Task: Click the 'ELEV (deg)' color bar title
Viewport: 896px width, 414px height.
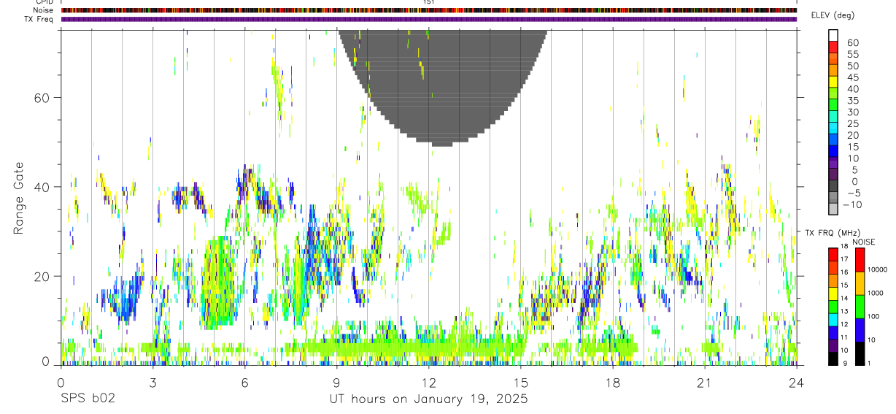Action: click(x=833, y=15)
